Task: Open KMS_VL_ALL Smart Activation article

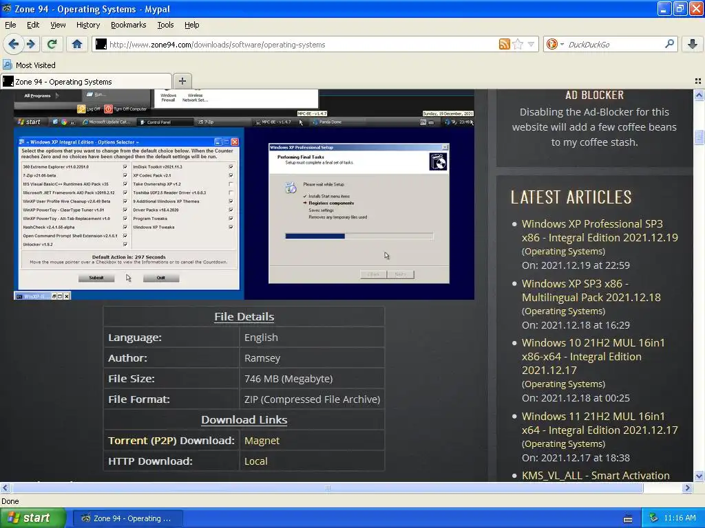Action: [596, 476]
